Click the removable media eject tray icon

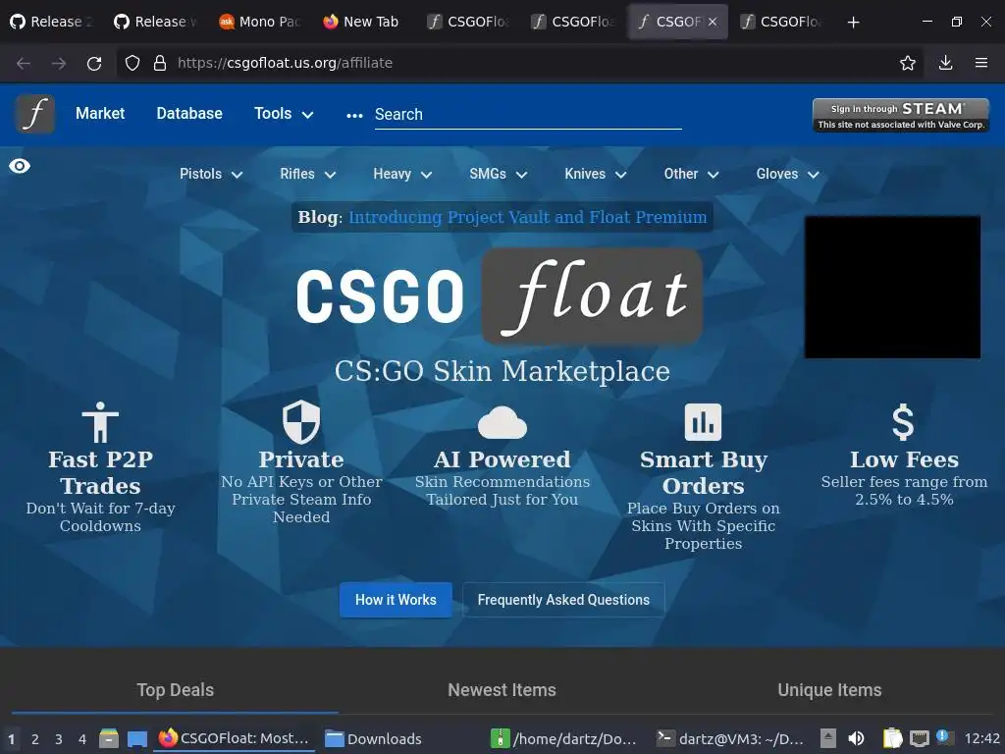(x=828, y=738)
